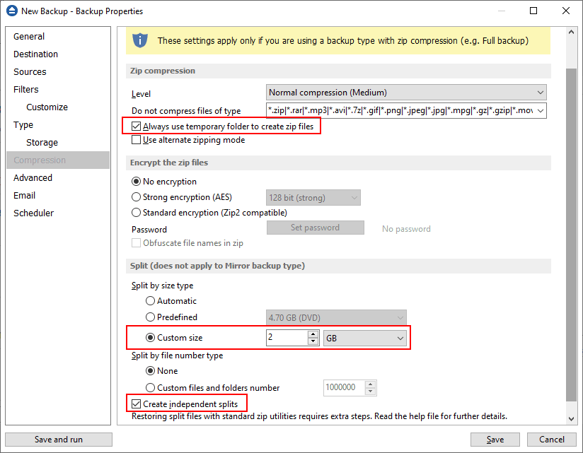Decrease custom size with down arrow
Screen dimensions: 583x453
(313, 341)
